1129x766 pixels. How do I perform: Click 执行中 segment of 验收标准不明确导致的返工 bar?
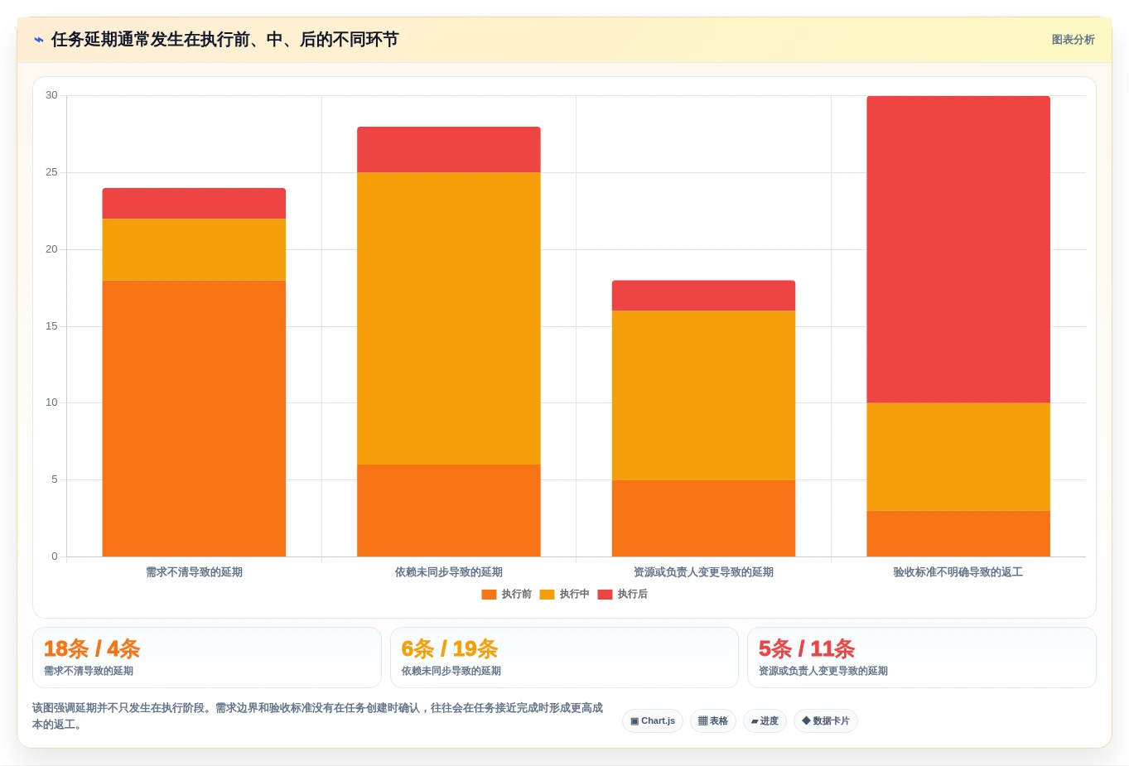(x=958, y=457)
